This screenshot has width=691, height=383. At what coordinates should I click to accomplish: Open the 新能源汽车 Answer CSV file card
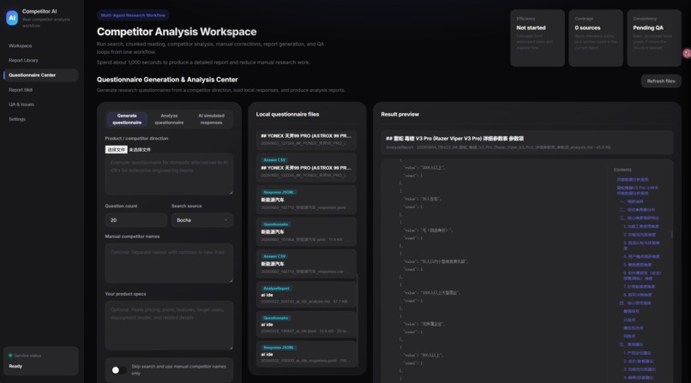click(x=306, y=264)
